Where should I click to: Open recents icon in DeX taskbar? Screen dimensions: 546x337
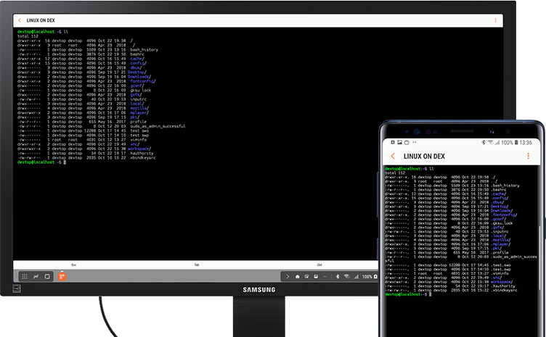36,277
